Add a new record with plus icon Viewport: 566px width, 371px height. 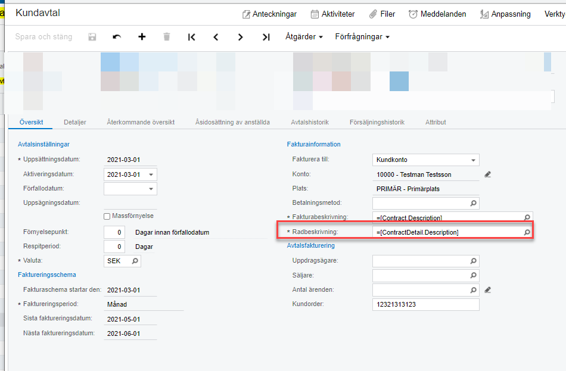tap(142, 37)
